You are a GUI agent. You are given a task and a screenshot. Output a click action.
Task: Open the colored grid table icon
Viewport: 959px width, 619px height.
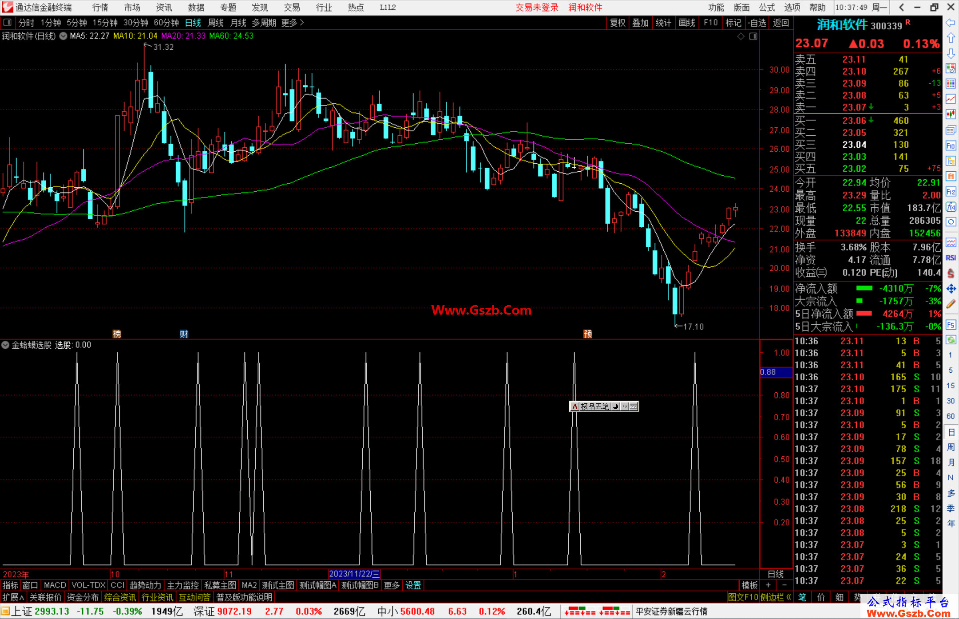tap(951, 84)
